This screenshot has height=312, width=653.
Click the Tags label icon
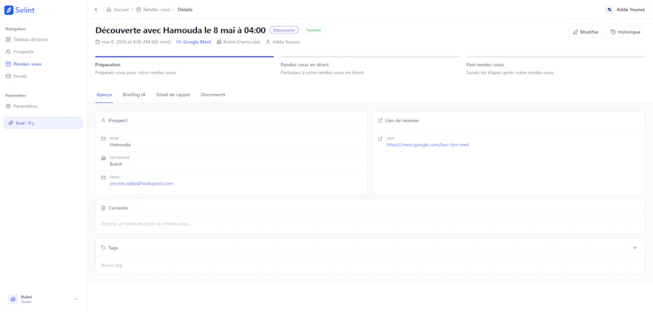tap(104, 247)
